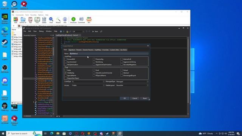Click dnSpy Start debugging button

95,31
